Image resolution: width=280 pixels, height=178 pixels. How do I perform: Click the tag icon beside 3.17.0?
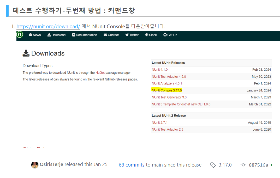[x=213, y=165]
